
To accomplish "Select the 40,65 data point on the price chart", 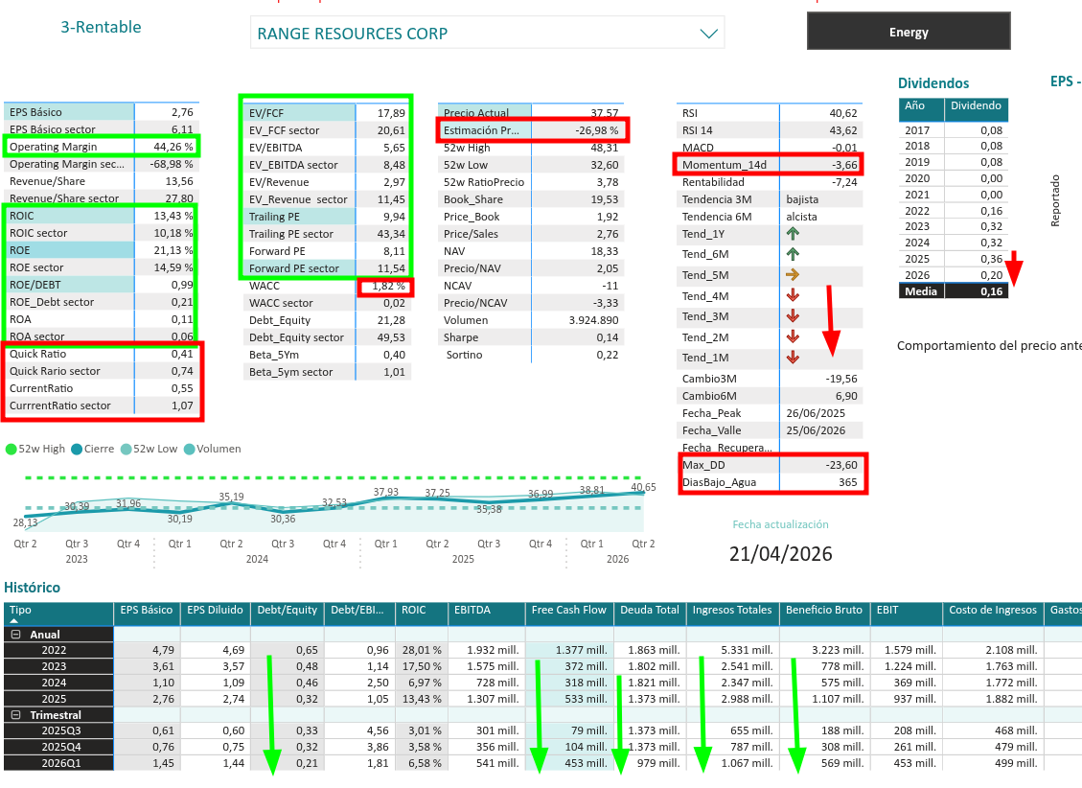I will point(643,492).
